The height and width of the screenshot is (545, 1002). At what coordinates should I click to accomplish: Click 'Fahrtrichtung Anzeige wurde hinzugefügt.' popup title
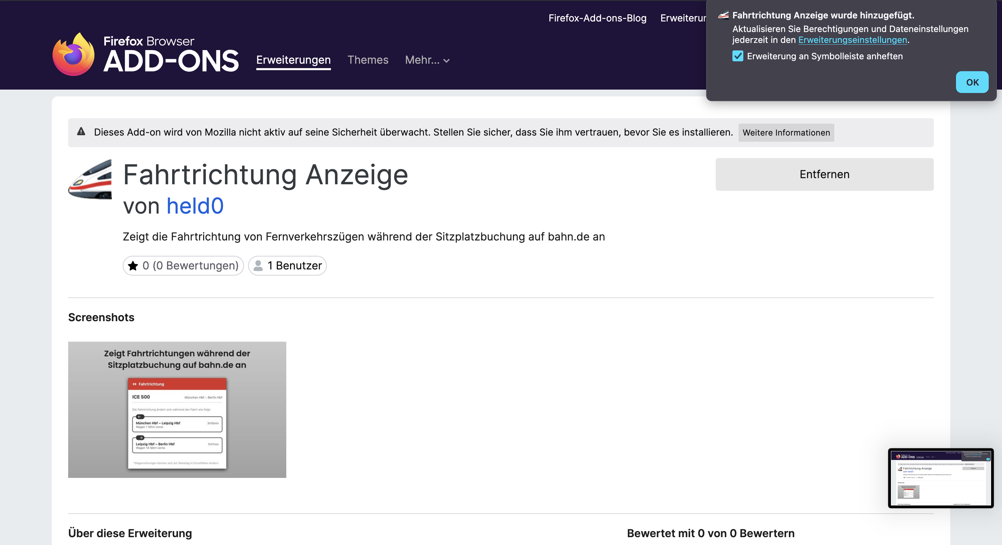[x=823, y=15]
